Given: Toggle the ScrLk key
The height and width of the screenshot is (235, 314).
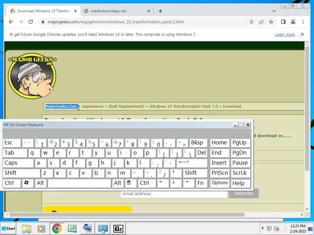Looking at the screenshot, I should 241,173.
